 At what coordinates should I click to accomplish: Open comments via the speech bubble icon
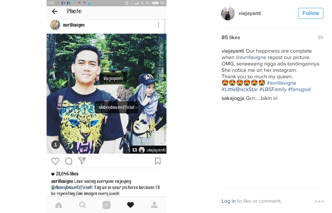pos(69,161)
